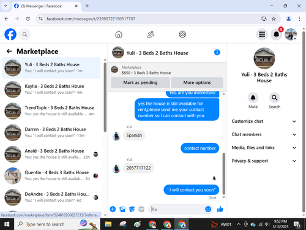Open the Groups icon in top navigation

coord(182,34)
